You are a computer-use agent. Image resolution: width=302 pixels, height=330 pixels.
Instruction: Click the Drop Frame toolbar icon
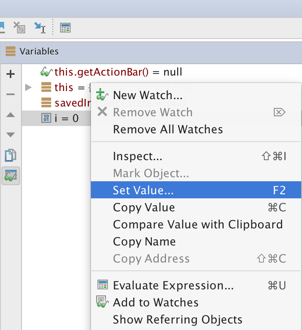(19, 28)
